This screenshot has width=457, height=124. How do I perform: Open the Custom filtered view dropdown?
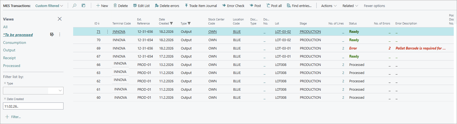[49, 6]
